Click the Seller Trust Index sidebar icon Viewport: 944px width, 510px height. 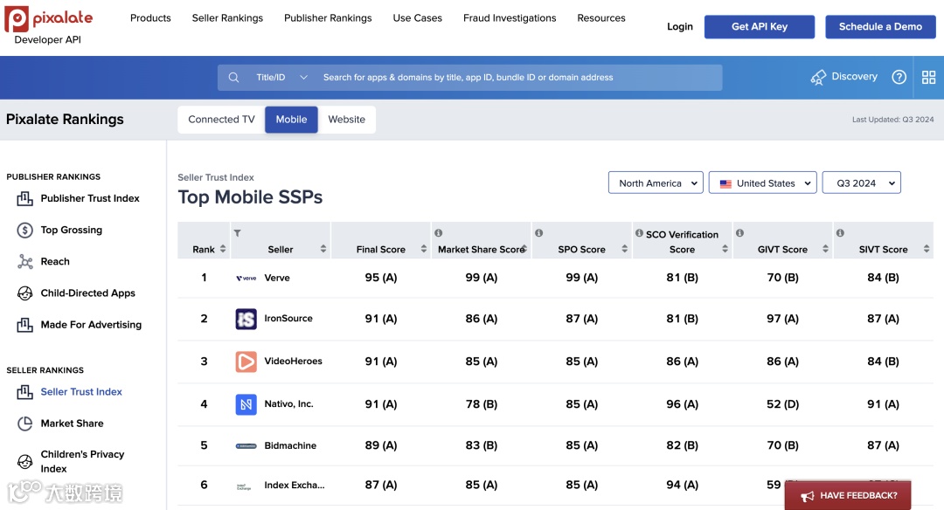click(24, 392)
